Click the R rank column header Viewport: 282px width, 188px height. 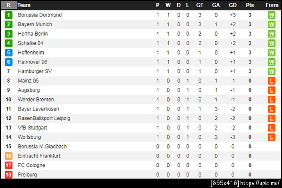tap(8, 5)
